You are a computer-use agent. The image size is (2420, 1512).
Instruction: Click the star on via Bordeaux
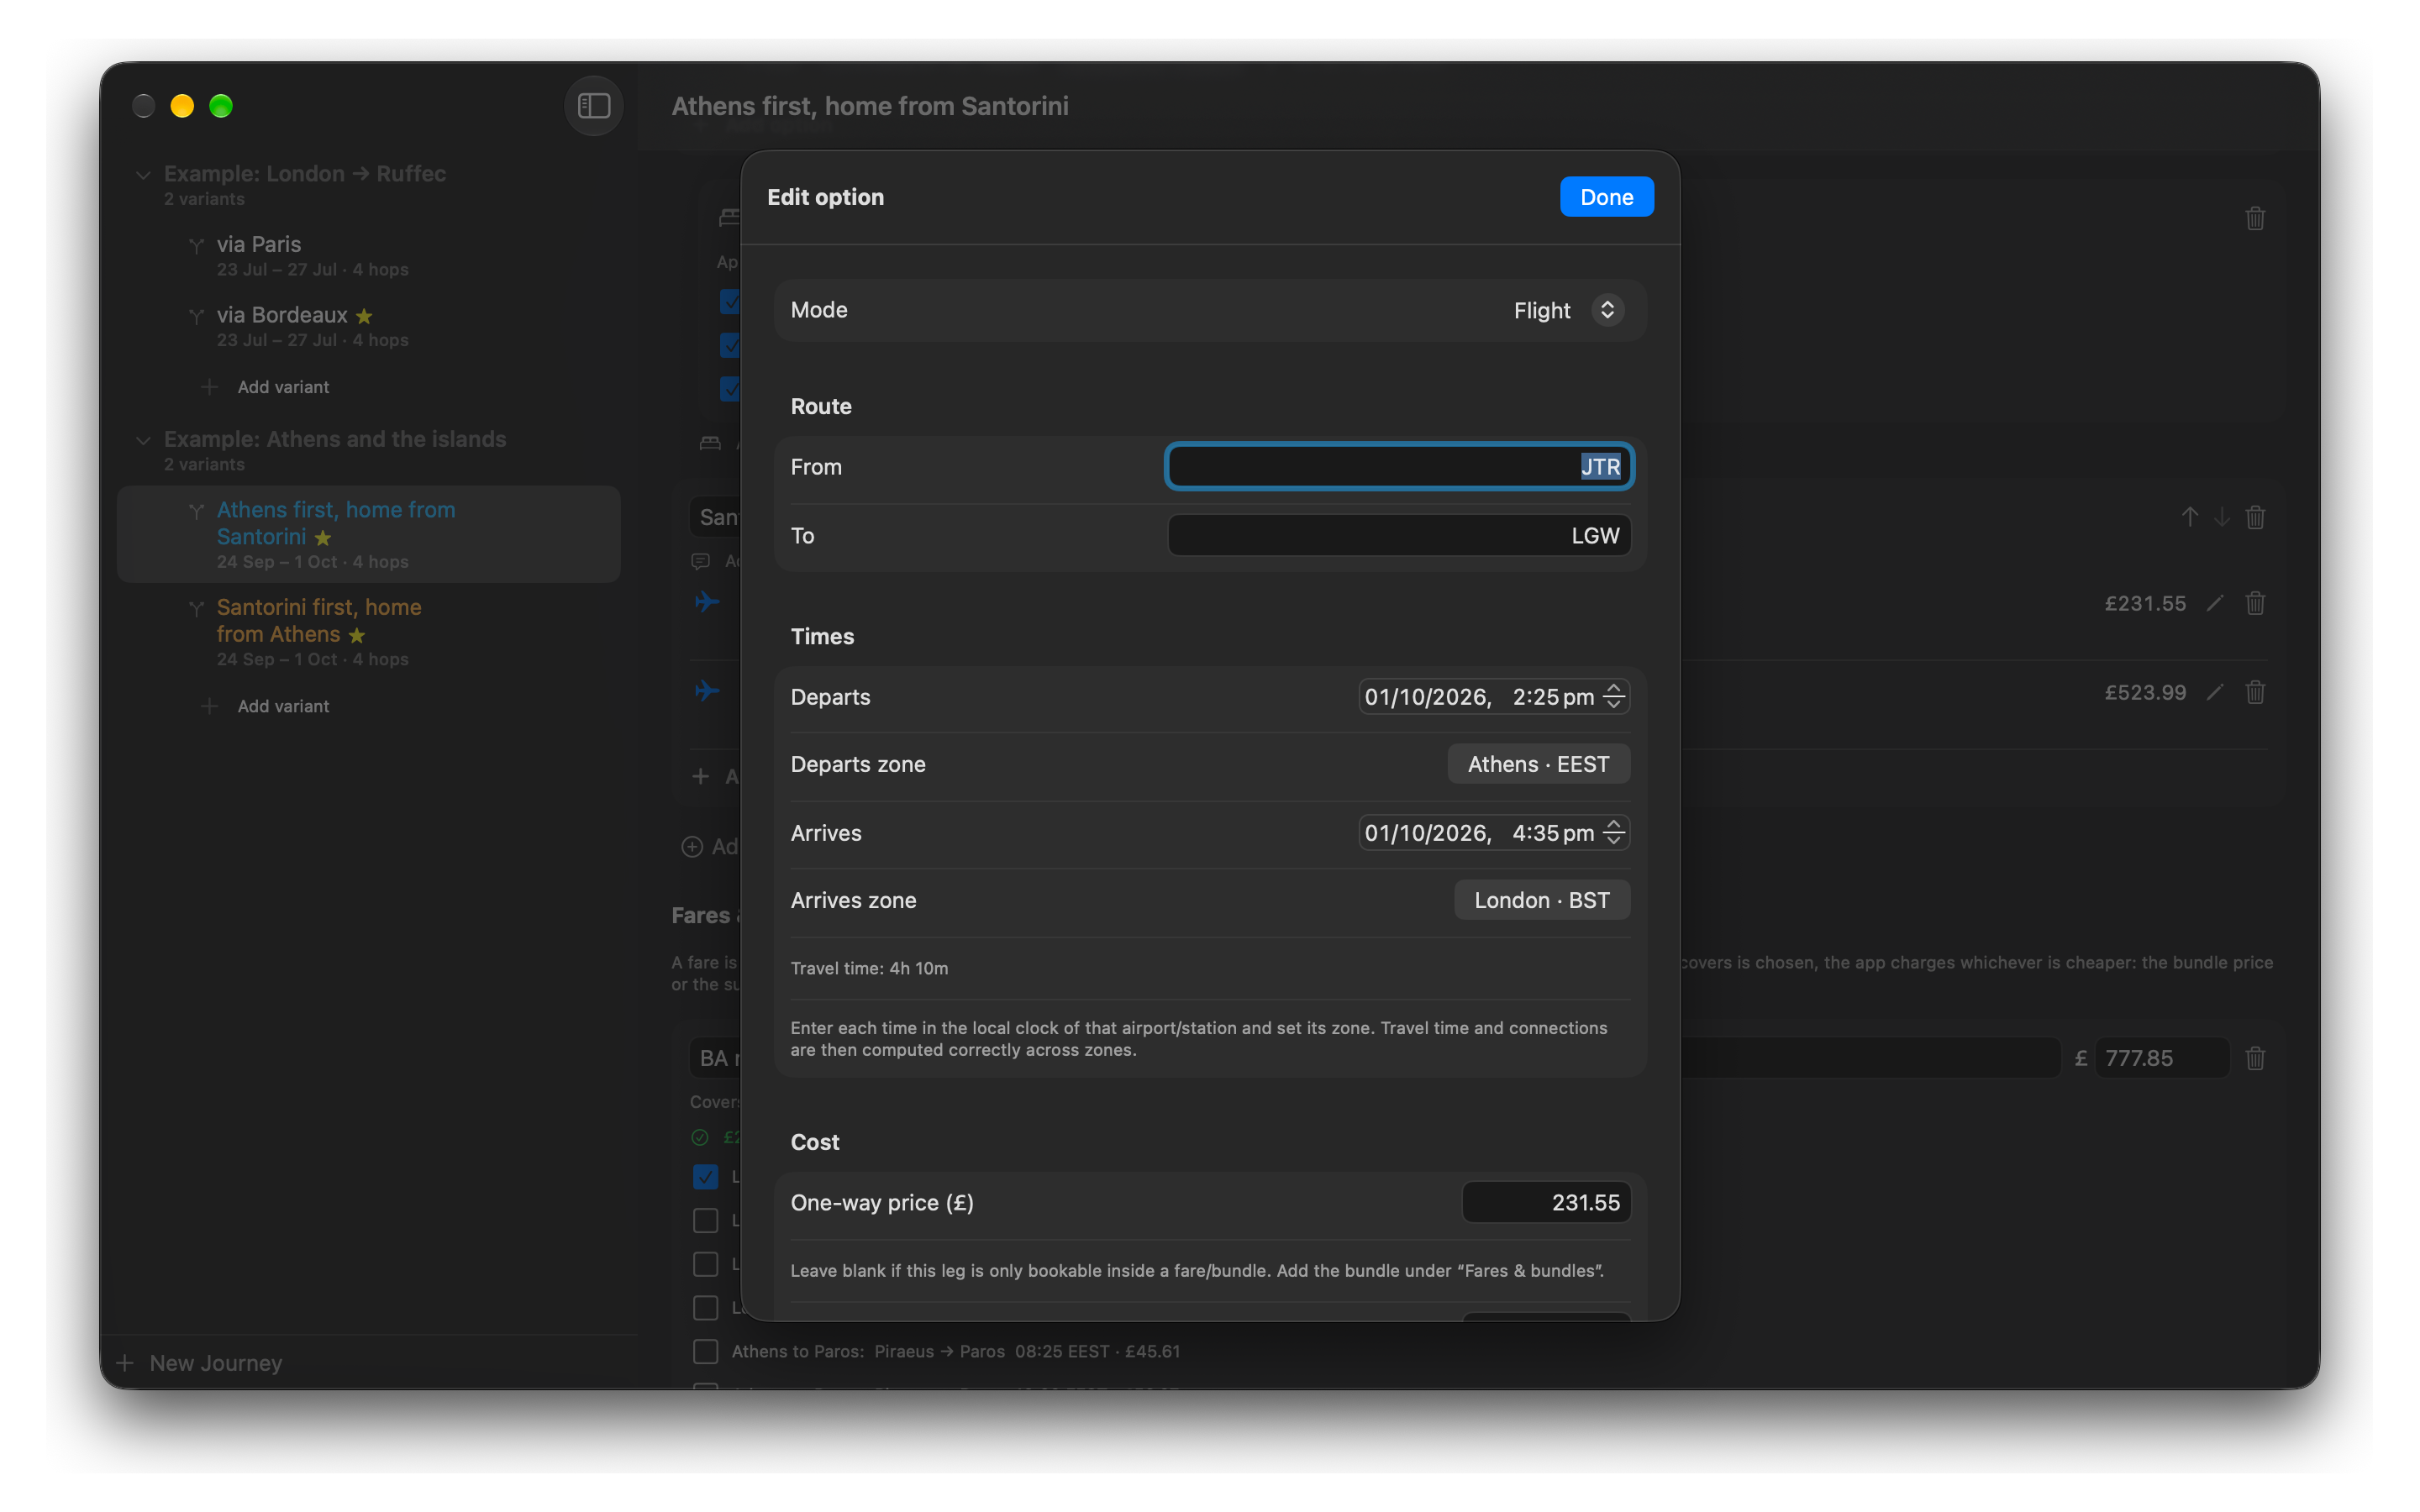pyautogui.click(x=364, y=316)
